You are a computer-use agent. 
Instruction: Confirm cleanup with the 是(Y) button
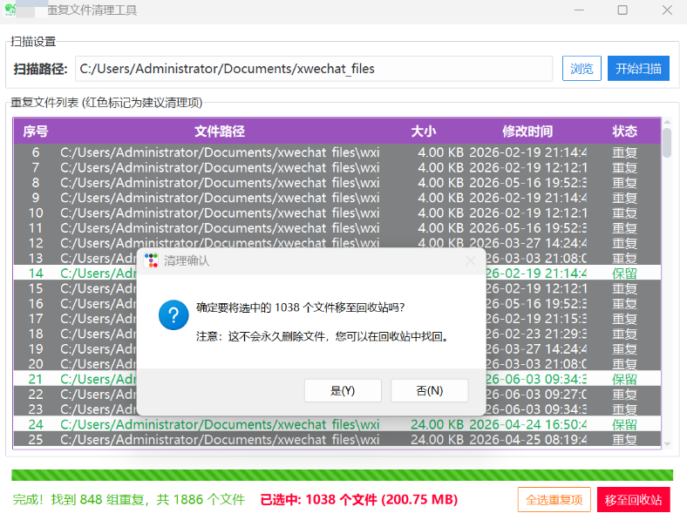point(343,390)
